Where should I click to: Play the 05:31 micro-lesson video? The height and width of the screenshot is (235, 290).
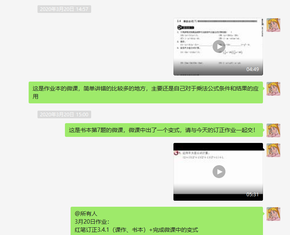pyautogui.click(x=219, y=172)
